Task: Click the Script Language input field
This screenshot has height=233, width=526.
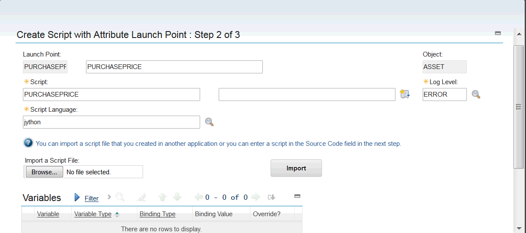Action: [x=111, y=122]
